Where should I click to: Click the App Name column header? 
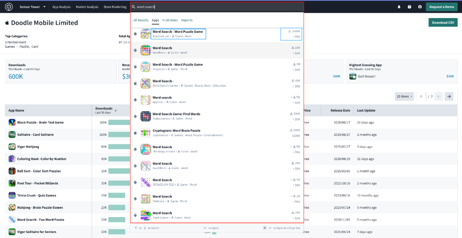point(16,110)
